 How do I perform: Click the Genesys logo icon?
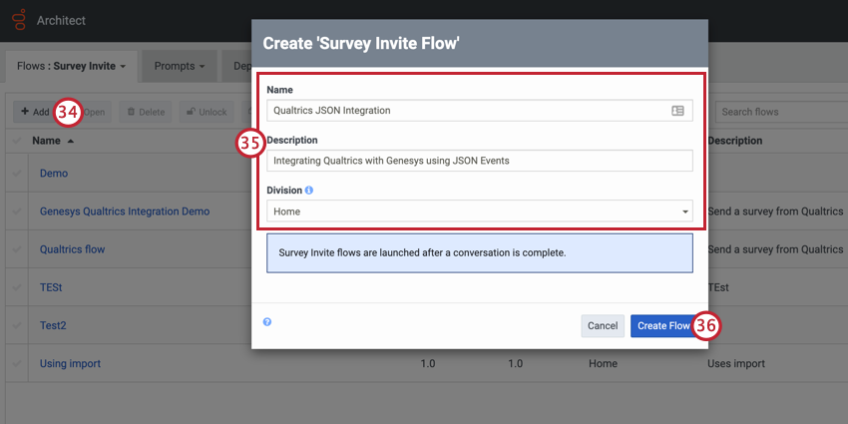19,20
